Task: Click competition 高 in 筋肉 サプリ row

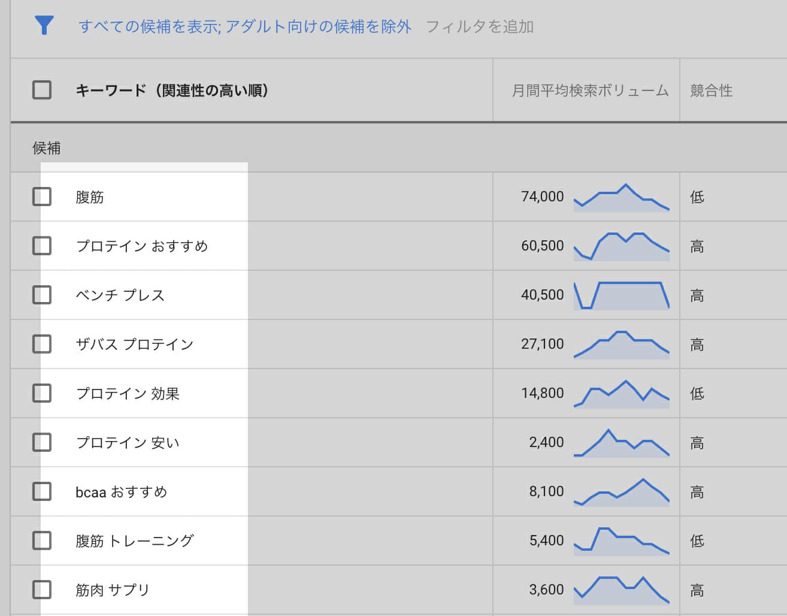Action: click(697, 590)
